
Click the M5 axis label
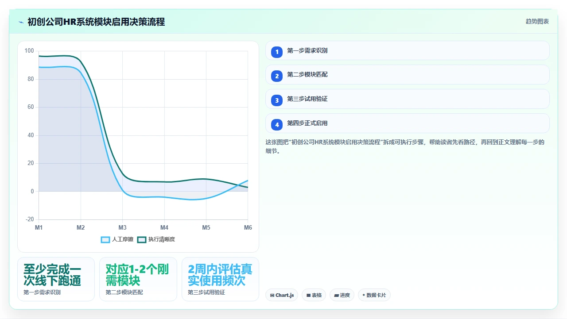tap(206, 227)
